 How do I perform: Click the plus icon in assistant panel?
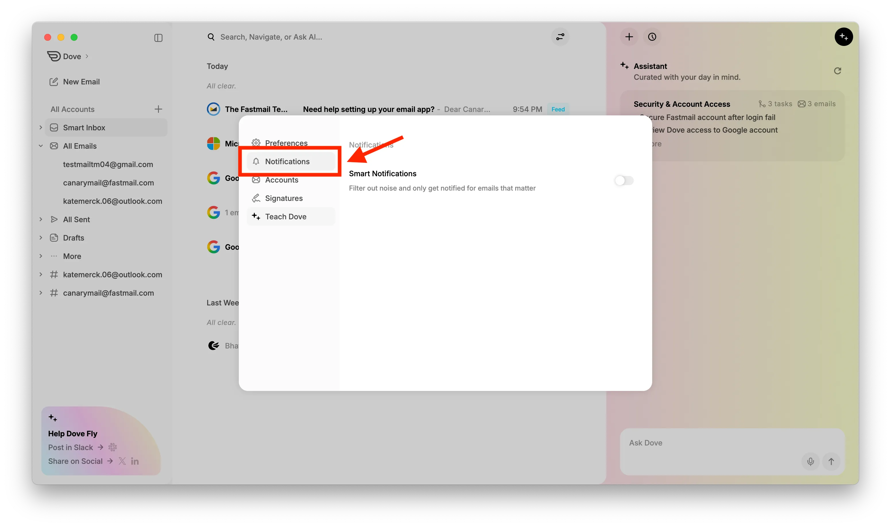(x=629, y=37)
